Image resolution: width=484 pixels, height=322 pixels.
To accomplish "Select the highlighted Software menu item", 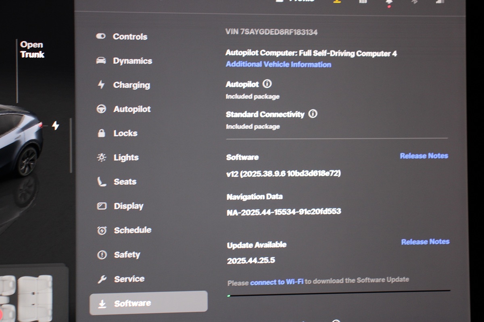I will click(x=148, y=303).
